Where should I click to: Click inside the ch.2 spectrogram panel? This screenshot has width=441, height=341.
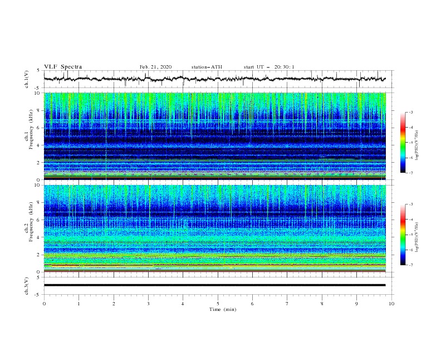click(x=214, y=228)
